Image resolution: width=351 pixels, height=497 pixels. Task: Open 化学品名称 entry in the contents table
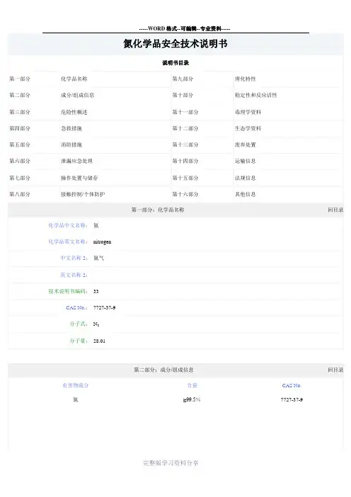point(74,79)
